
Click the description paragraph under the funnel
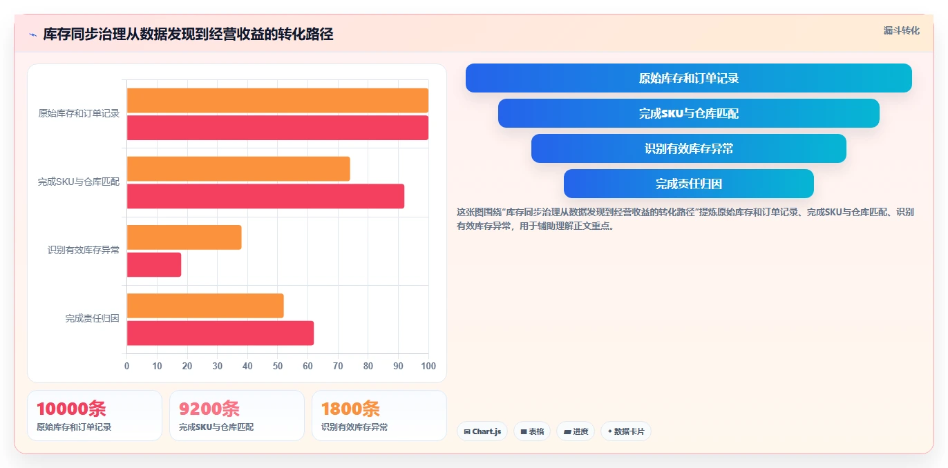tap(686, 219)
